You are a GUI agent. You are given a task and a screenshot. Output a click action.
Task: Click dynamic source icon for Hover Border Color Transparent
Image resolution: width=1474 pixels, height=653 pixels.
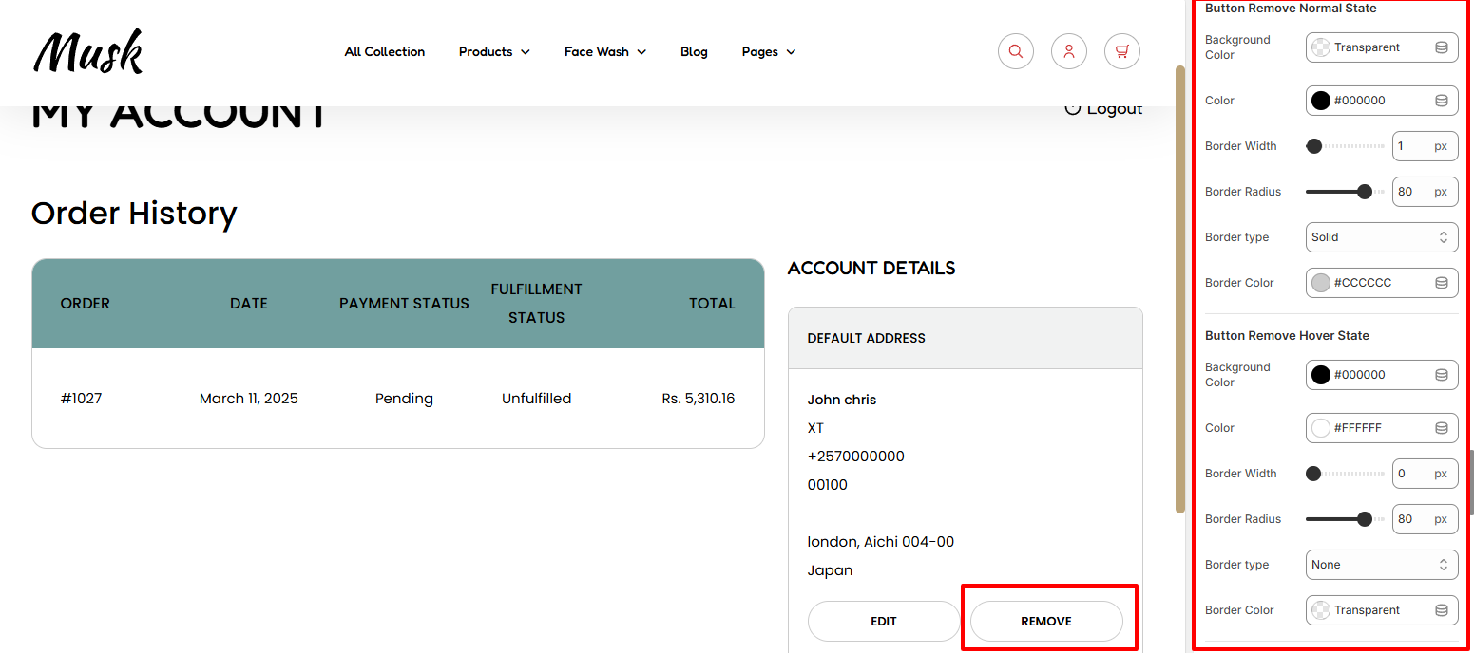pyautogui.click(x=1441, y=610)
